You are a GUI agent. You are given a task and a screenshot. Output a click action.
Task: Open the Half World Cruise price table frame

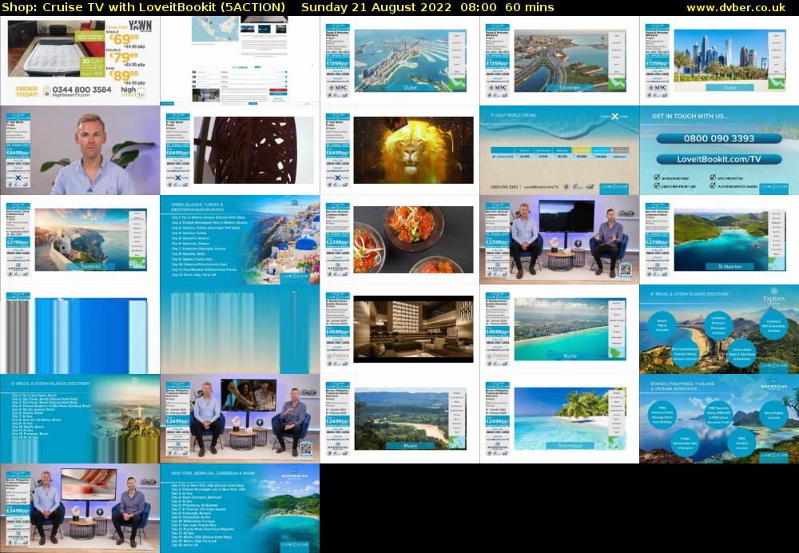point(559,150)
